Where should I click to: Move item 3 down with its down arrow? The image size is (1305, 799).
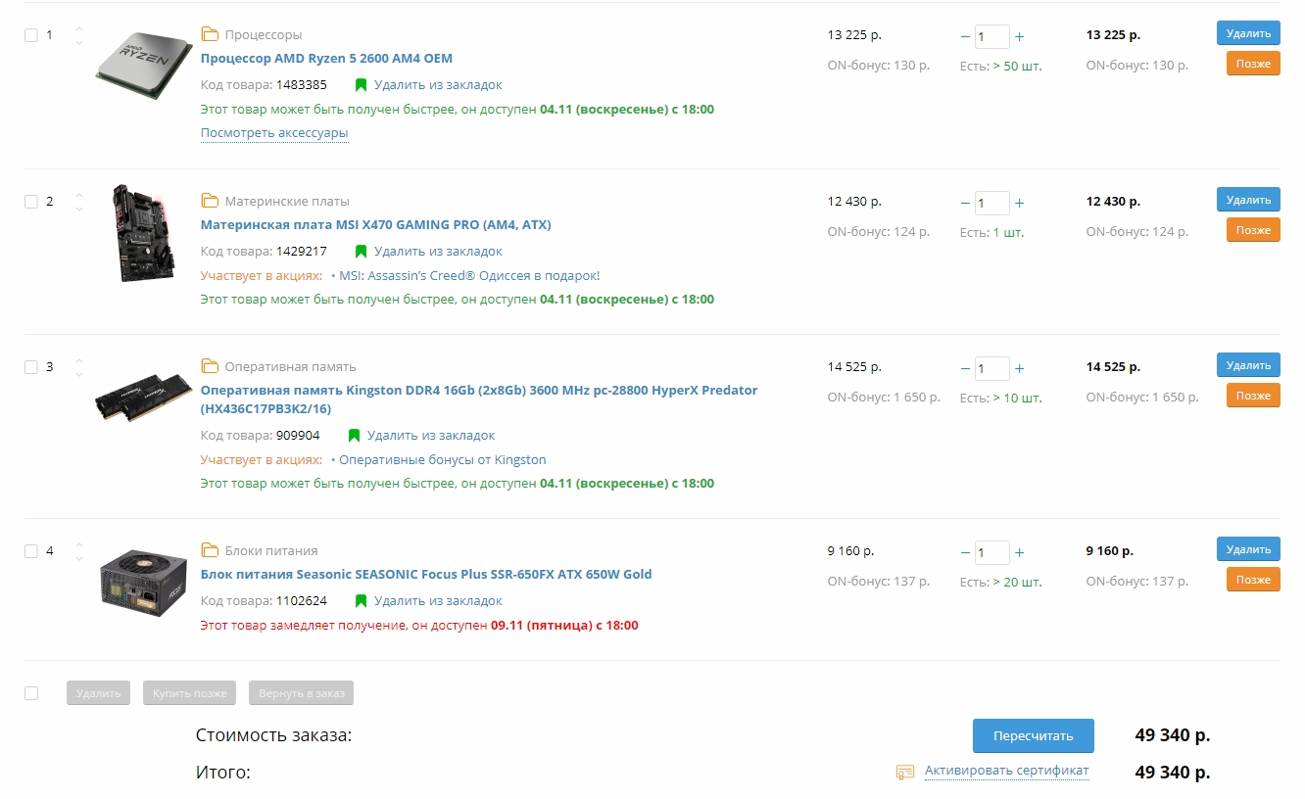[x=79, y=374]
